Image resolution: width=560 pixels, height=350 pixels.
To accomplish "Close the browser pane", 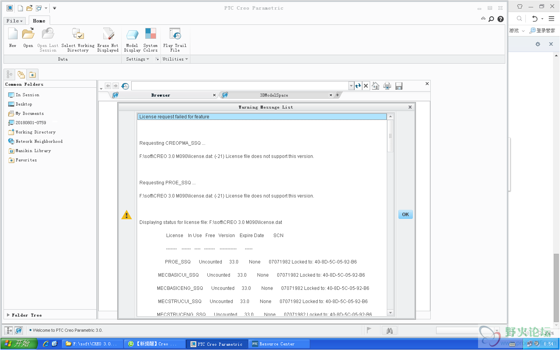I will (x=427, y=83).
